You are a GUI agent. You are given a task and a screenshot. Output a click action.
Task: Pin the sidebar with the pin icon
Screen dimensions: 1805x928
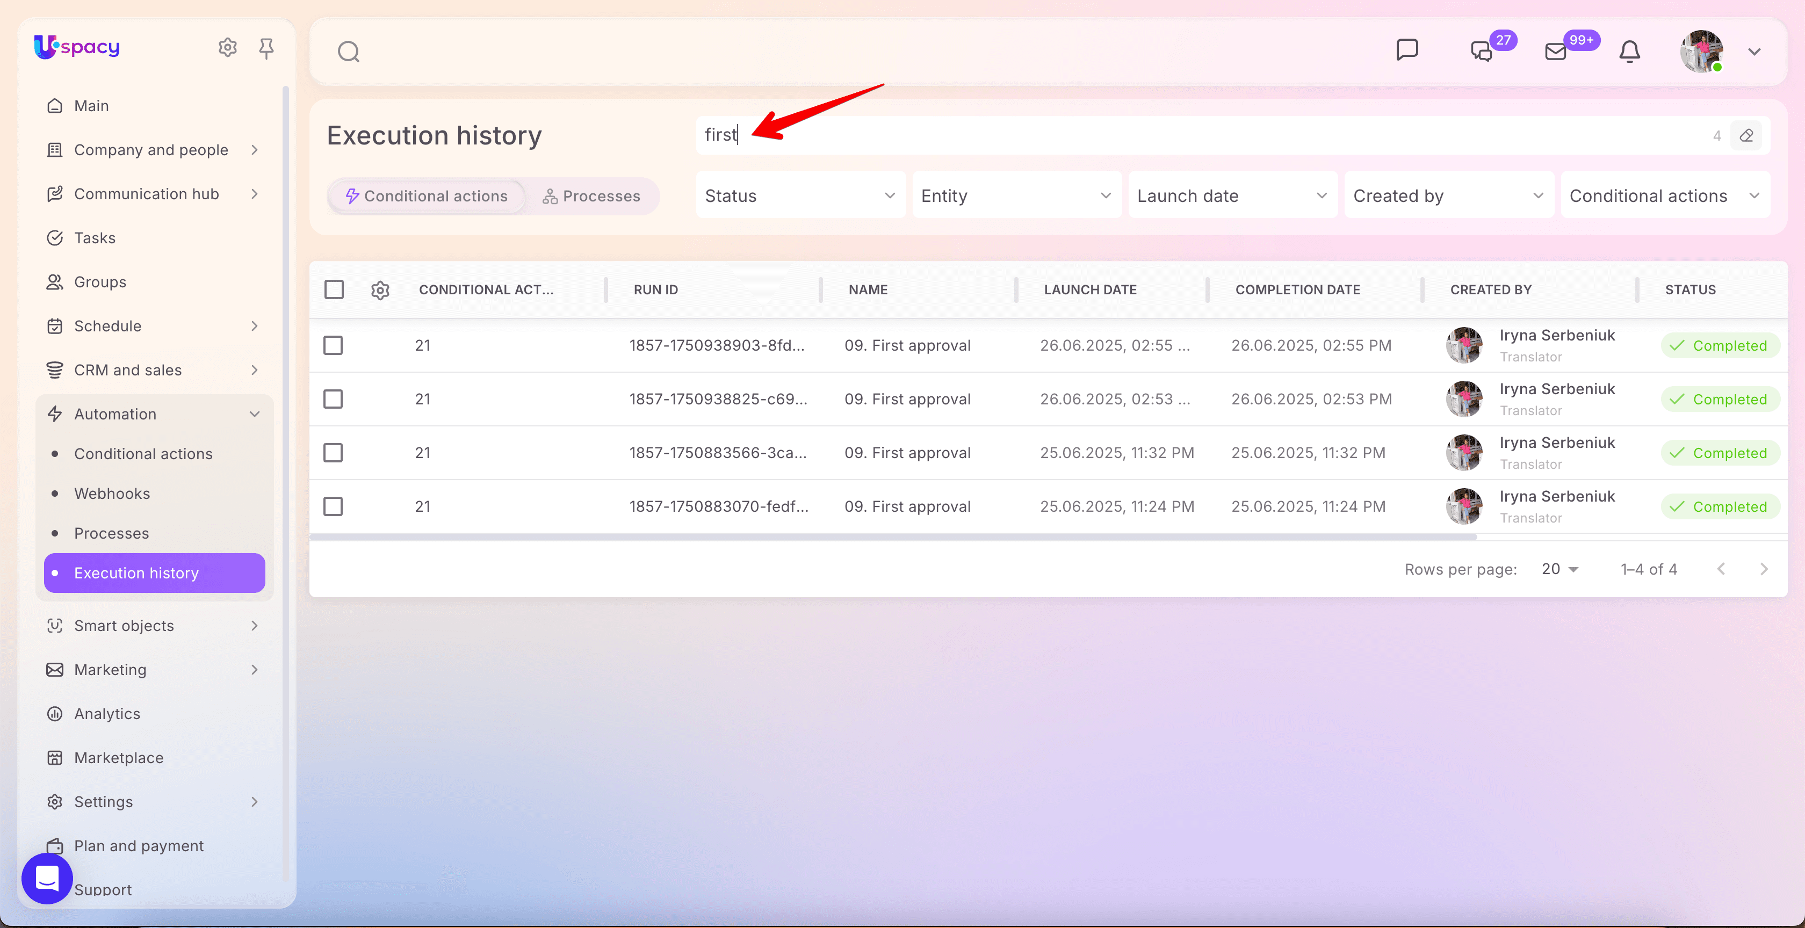pos(266,48)
